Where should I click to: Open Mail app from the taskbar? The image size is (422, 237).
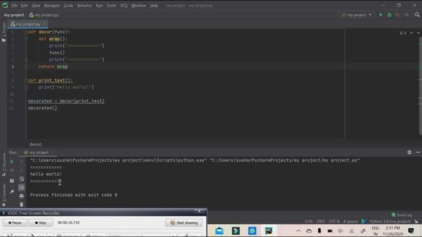tap(220, 231)
